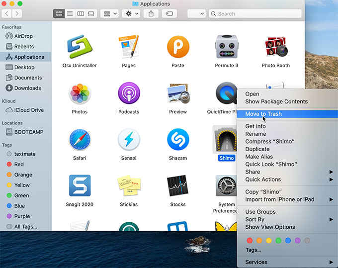The image size is (338, 268).
Task: Switch to icon view mode
Action: point(59,14)
